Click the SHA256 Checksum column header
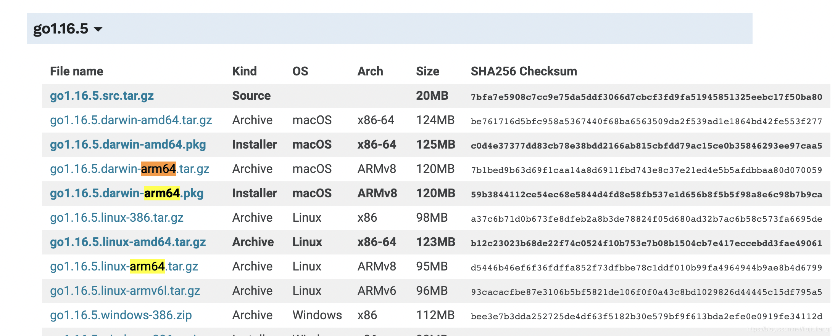Viewport: 835px width, 336px height. (524, 71)
